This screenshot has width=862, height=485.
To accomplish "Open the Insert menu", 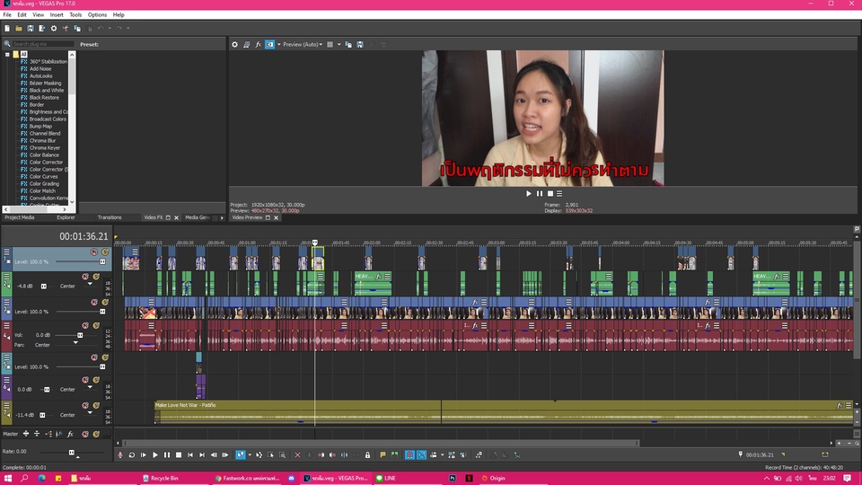I will [57, 15].
